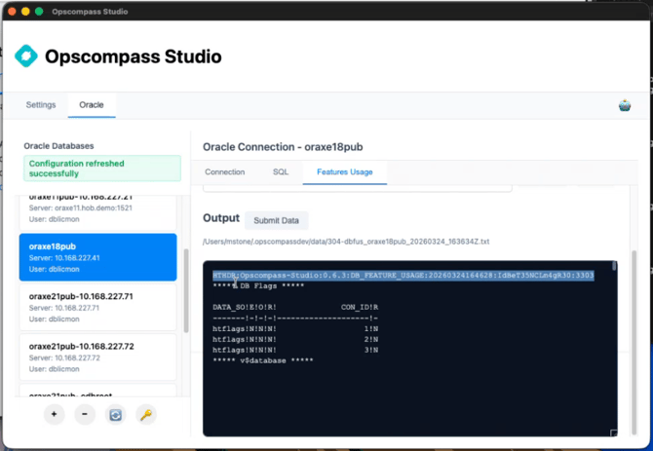Switch to the Oracle tab
The width and height of the screenshot is (653, 451).
pyautogui.click(x=92, y=105)
